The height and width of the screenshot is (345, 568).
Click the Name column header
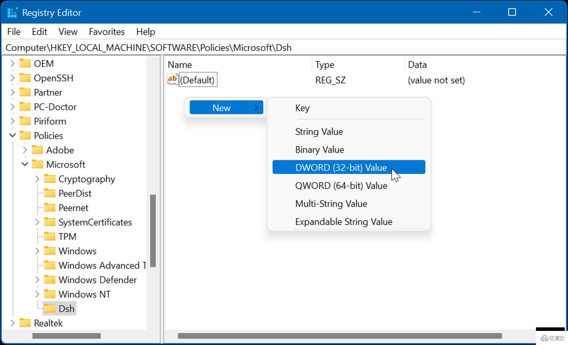pyautogui.click(x=238, y=64)
